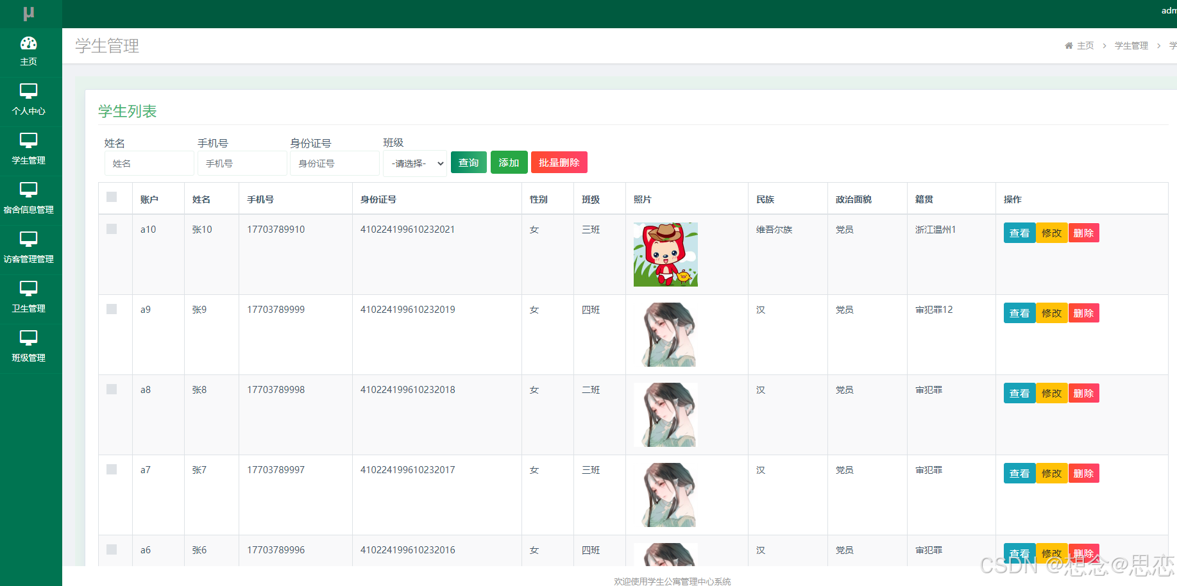The width and height of the screenshot is (1177, 586).
Task: Click the monitor icon above 卫生管理
Action: point(29,288)
